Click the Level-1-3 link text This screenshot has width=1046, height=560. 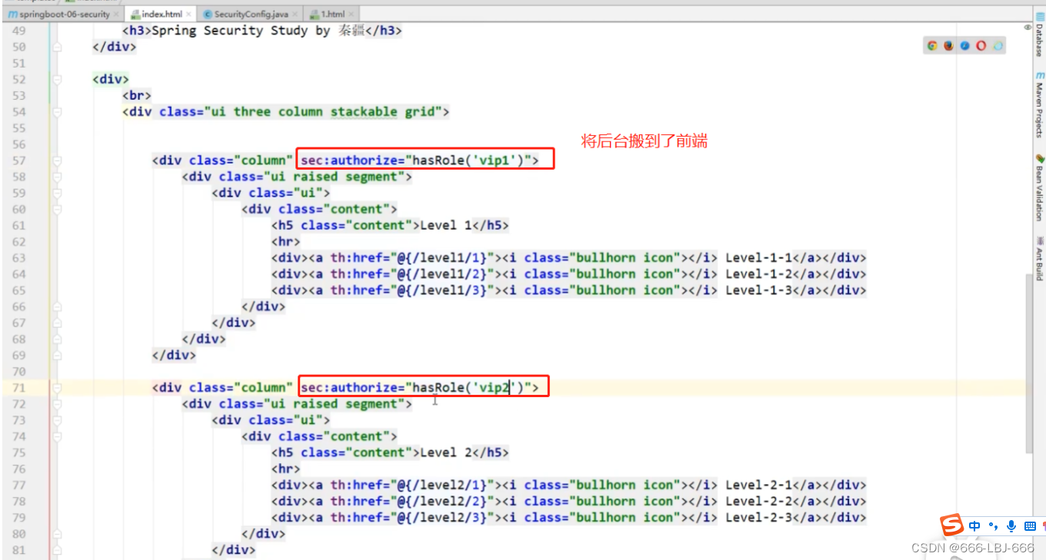click(x=759, y=290)
